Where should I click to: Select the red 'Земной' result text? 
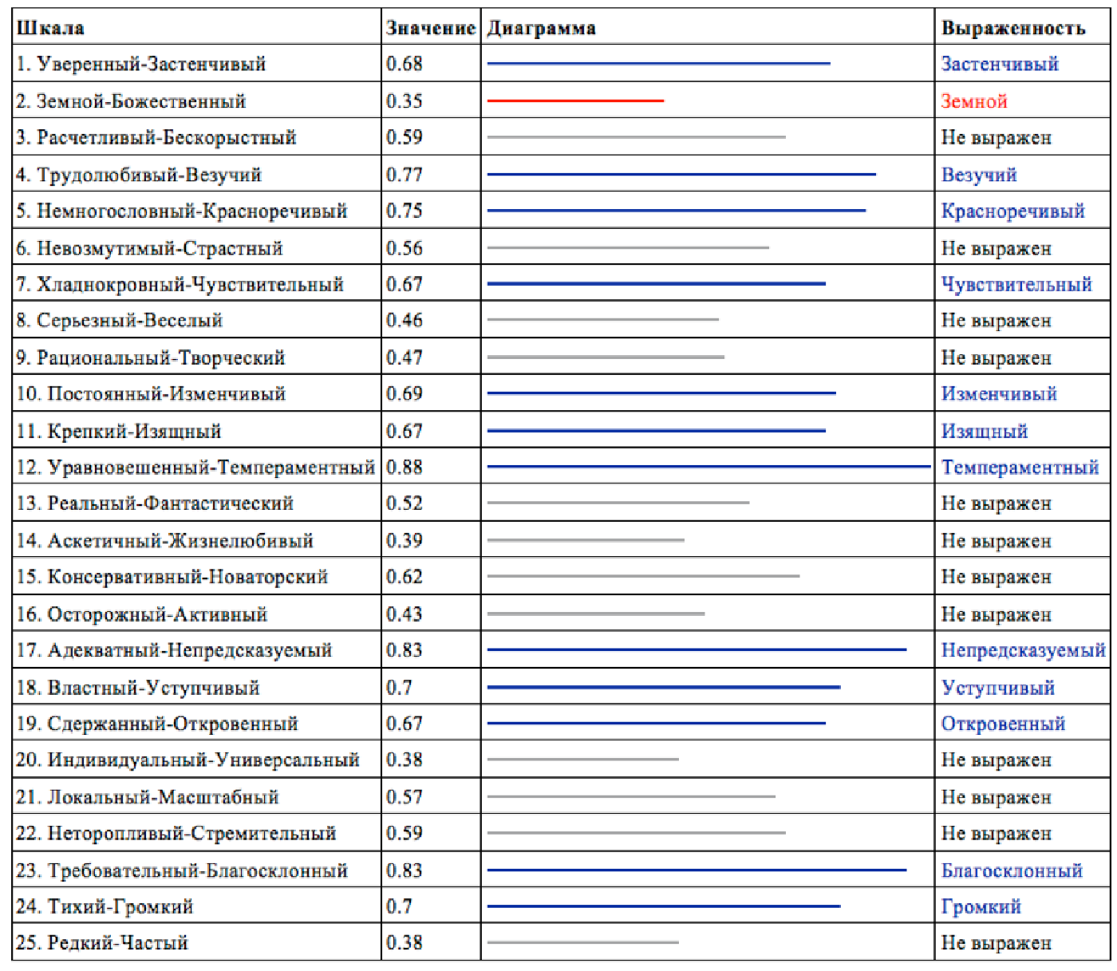pyautogui.click(x=974, y=101)
